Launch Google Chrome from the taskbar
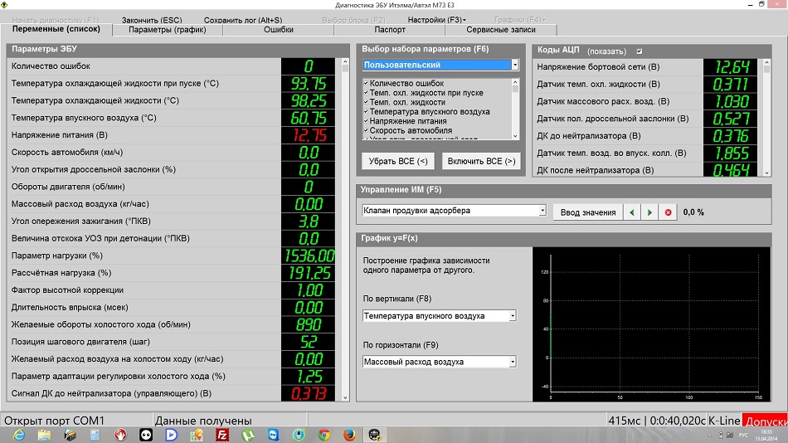 pyautogui.click(x=324, y=435)
